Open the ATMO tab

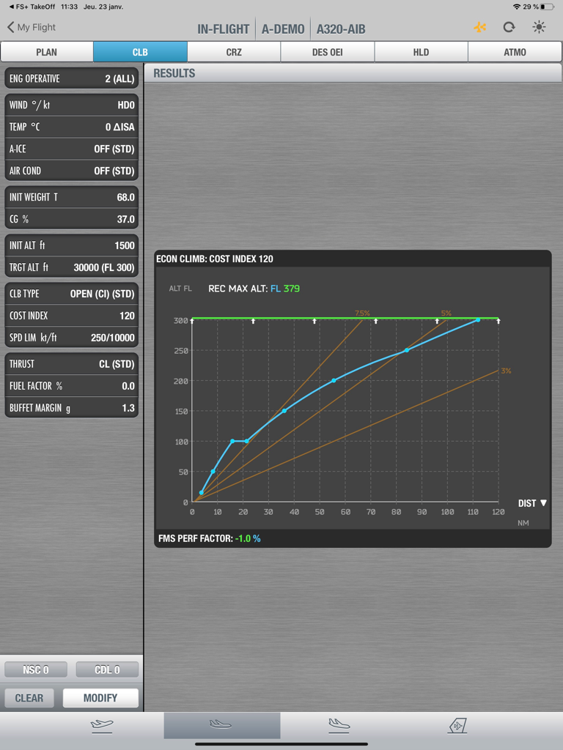(x=515, y=52)
